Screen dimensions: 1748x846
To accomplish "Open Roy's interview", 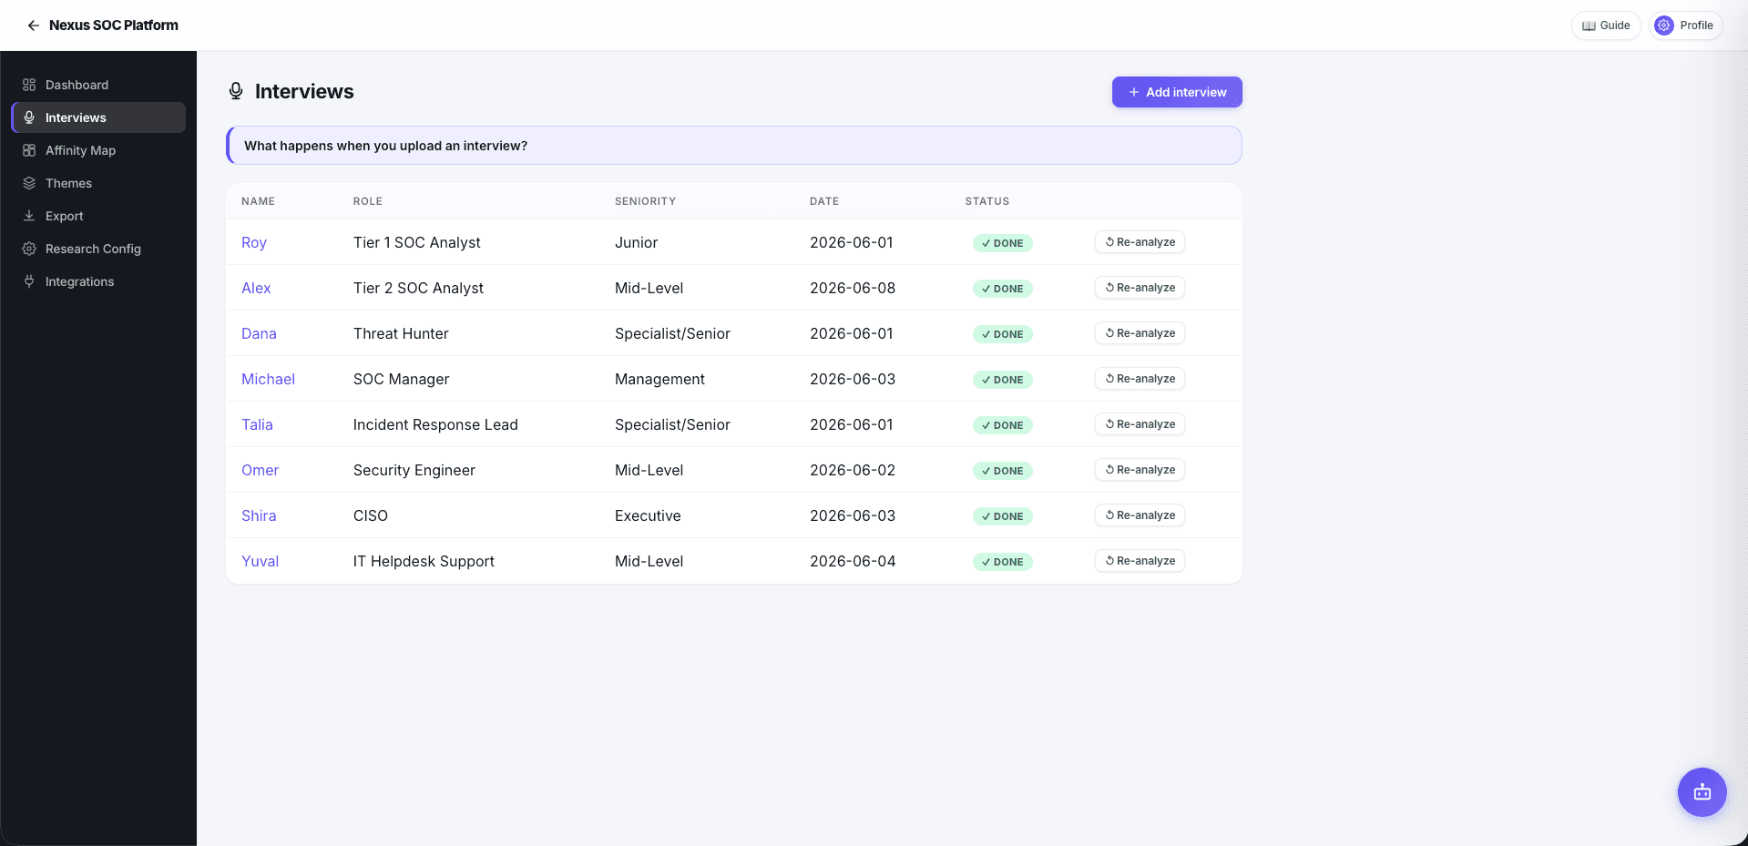I will pyautogui.click(x=254, y=242).
